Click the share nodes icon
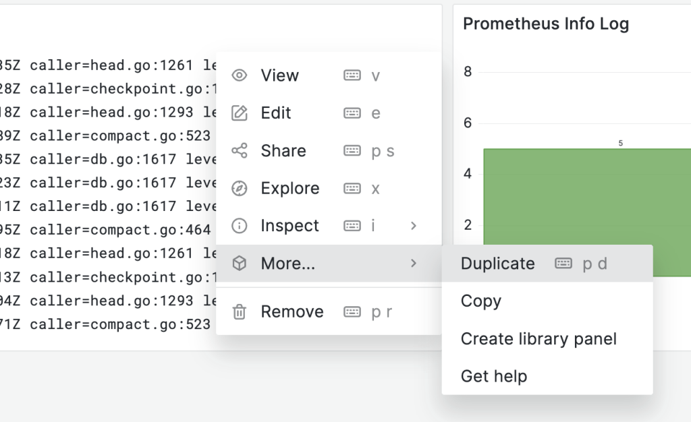The image size is (691, 422). pos(240,151)
